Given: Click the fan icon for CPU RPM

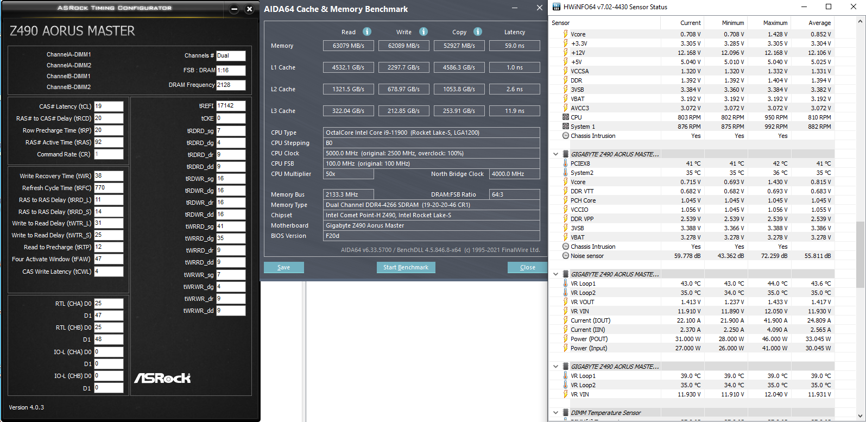Looking at the screenshot, I should [566, 117].
